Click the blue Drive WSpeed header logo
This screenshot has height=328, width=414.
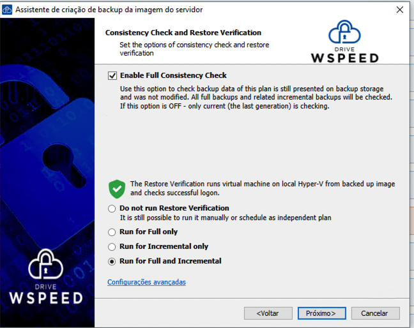tap(345, 41)
